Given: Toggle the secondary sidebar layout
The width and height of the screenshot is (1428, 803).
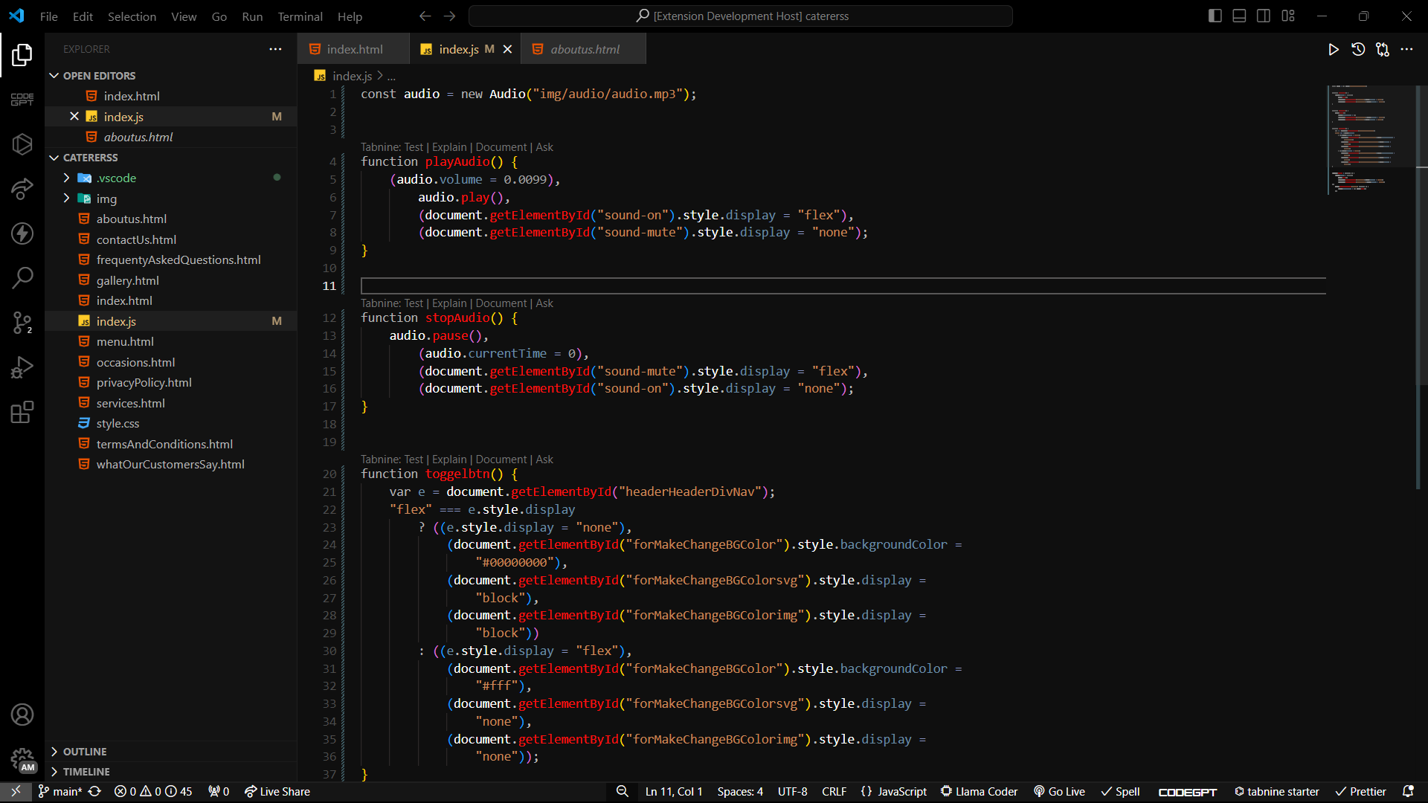Looking at the screenshot, I should click(x=1264, y=16).
